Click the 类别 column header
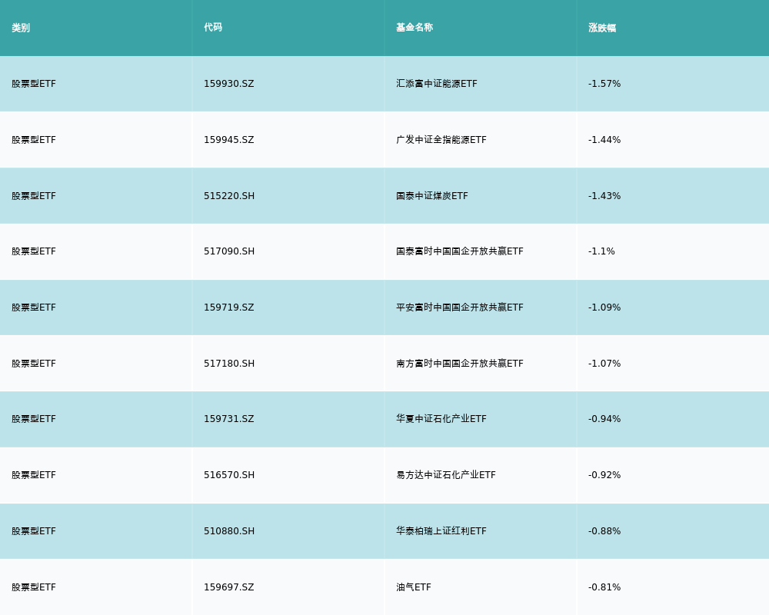The image size is (769, 615). (x=21, y=28)
